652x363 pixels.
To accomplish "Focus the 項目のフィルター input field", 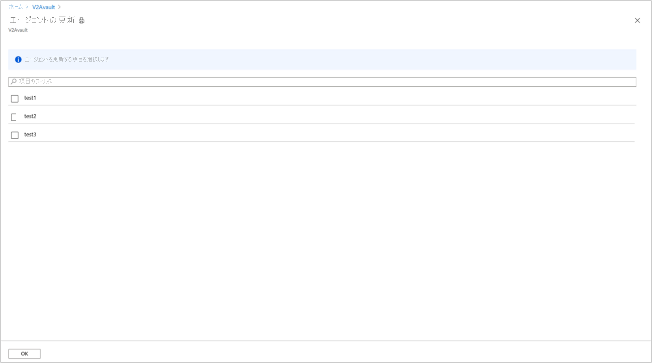I will pos(322,82).
